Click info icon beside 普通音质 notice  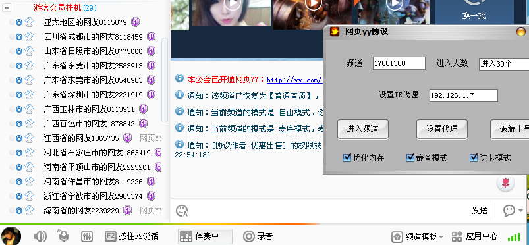(x=179, y=95)
